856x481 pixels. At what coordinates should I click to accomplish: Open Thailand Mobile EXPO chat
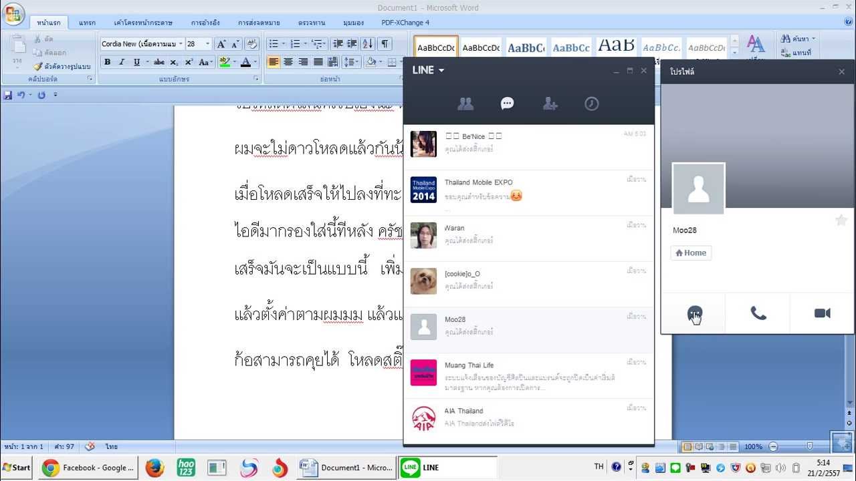coord(528,192)
